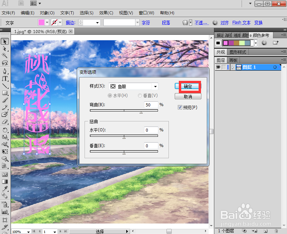Open the 字符 character panel link
The width and height of the screenshot is (287, 234).
coord(146,23)
